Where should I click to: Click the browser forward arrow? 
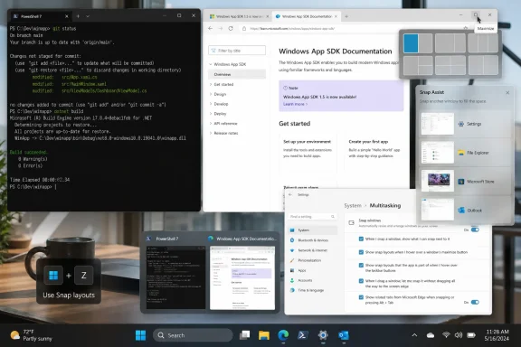point(221,29)
